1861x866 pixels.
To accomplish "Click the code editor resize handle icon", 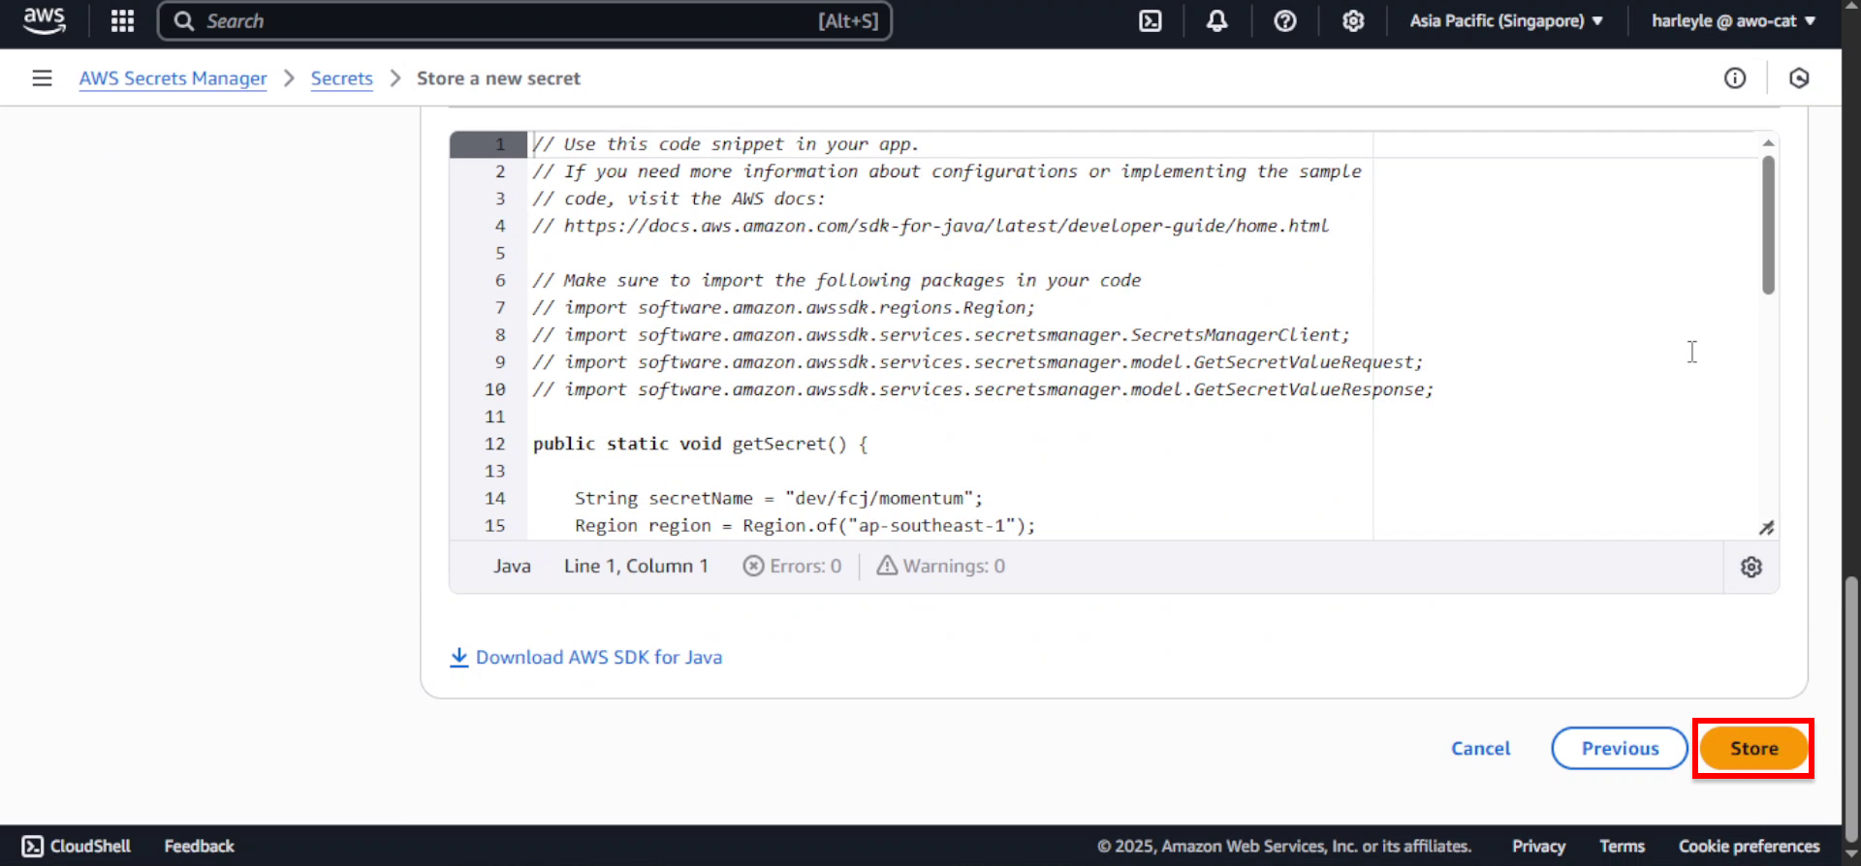I will (x=1767, y=527).
